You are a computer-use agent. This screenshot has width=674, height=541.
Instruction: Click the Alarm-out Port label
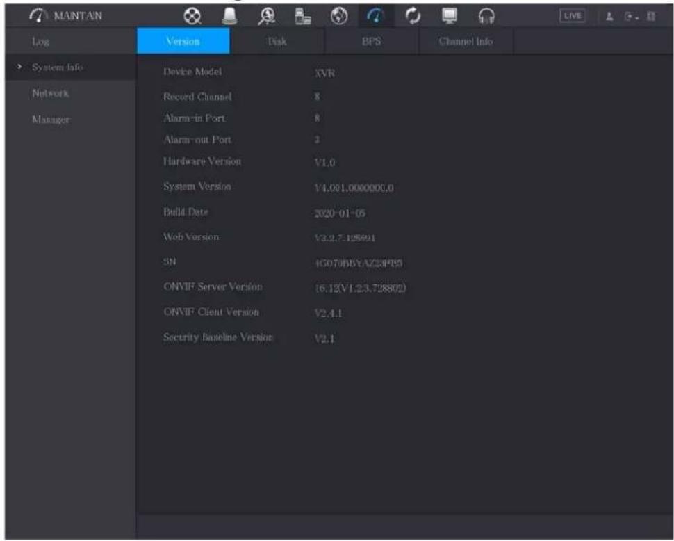(x=198, y=140)
